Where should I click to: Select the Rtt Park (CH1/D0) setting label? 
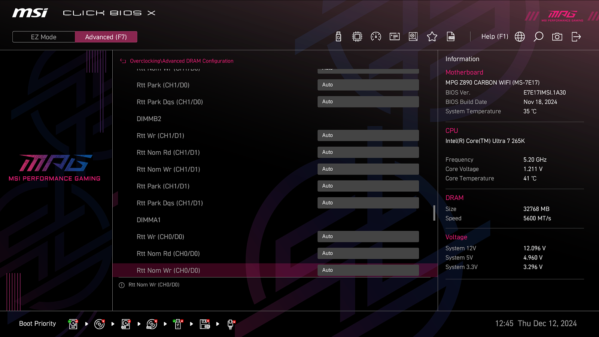[x=163, y=85]
